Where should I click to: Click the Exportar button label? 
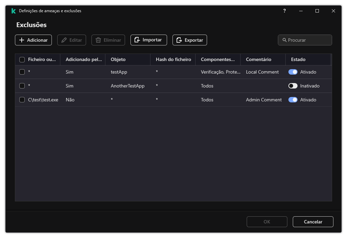pyautogui.click(x=194, y=40)
